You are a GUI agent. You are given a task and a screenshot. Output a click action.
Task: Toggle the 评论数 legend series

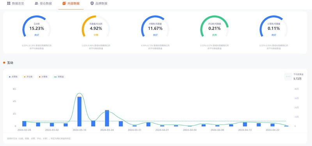28,76
